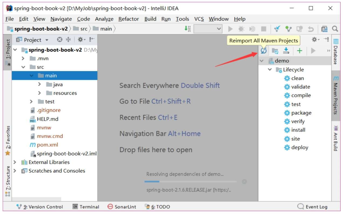Open the Terminal tool window
Screen dimensions: 345x215
[x=86, y=207]
